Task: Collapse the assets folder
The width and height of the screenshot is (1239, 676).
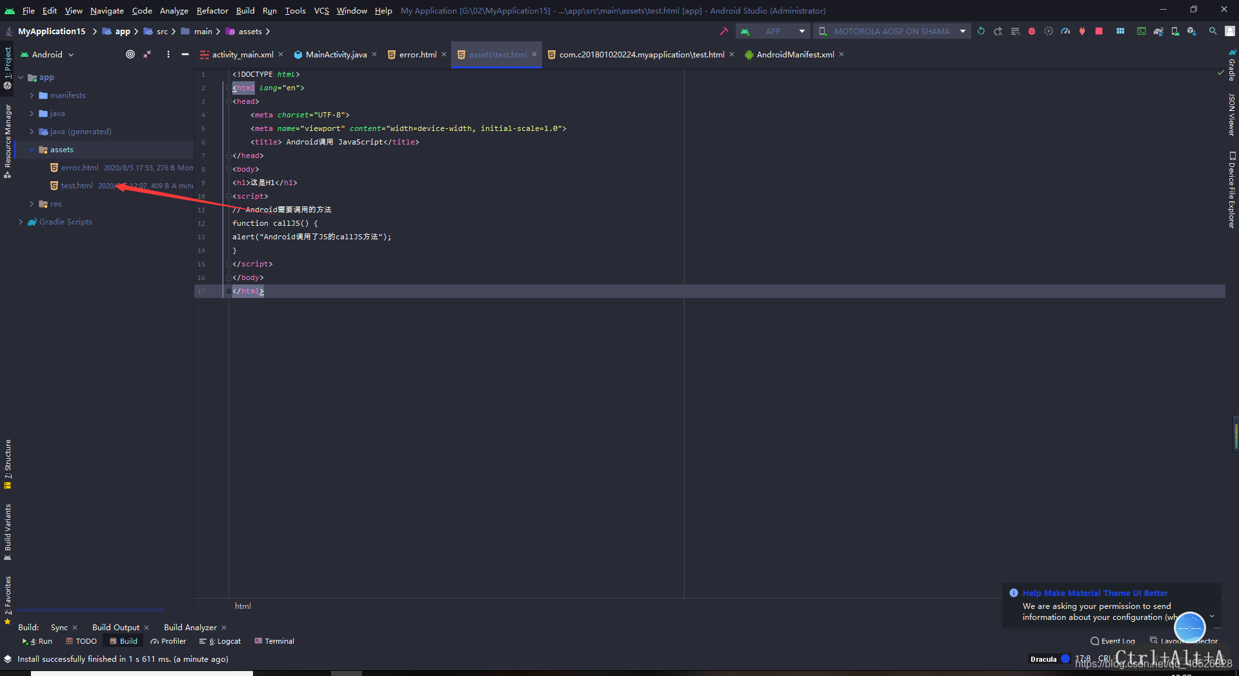Action: pos(32,150)
